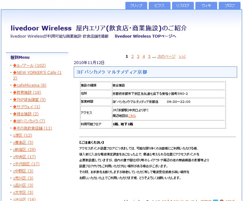243x201 pixels.
Task: Click the livedoor Wireless blog title
Action: (99, 28)
